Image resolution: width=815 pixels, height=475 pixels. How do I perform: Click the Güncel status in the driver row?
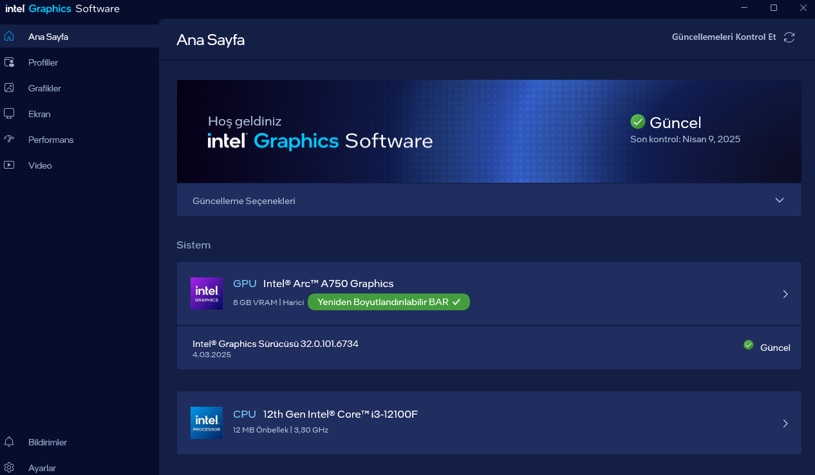click(775, 348)
